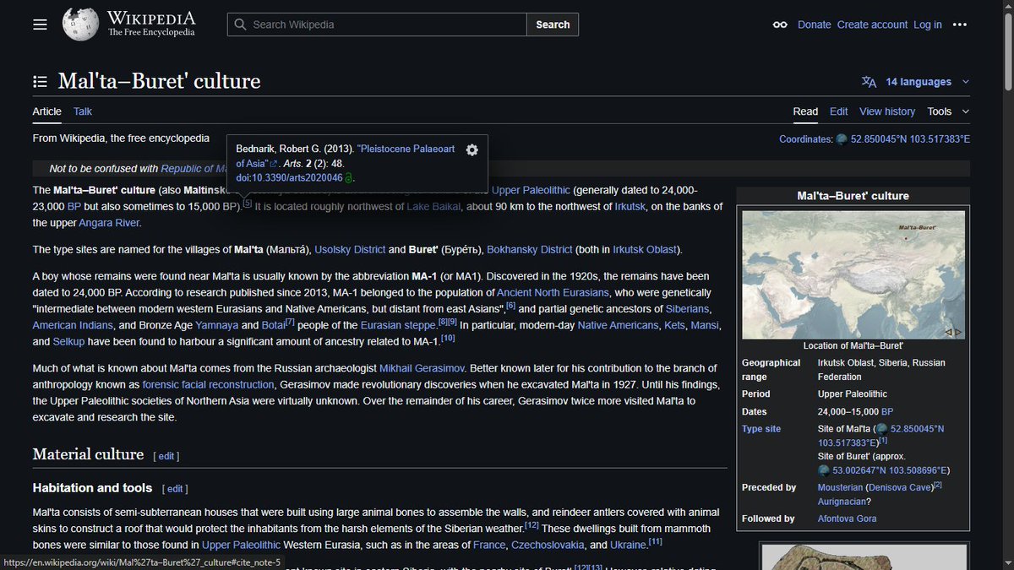The height and width of the screenshot is (570, 1014).
Task: Open the personal tools ellipsis menu
Action: tap(959, 24)
